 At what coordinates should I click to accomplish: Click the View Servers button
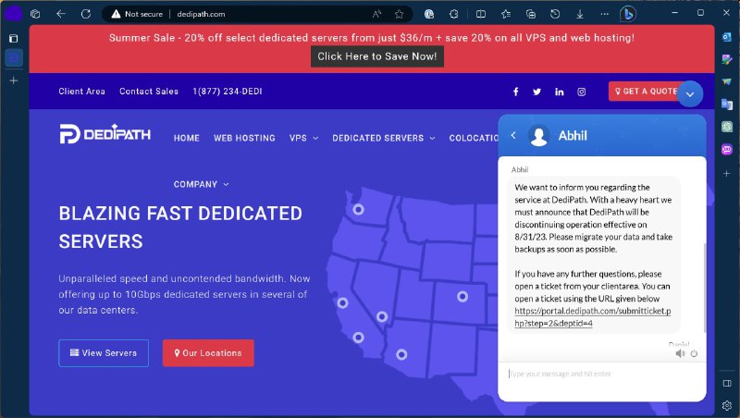point(104,353)
